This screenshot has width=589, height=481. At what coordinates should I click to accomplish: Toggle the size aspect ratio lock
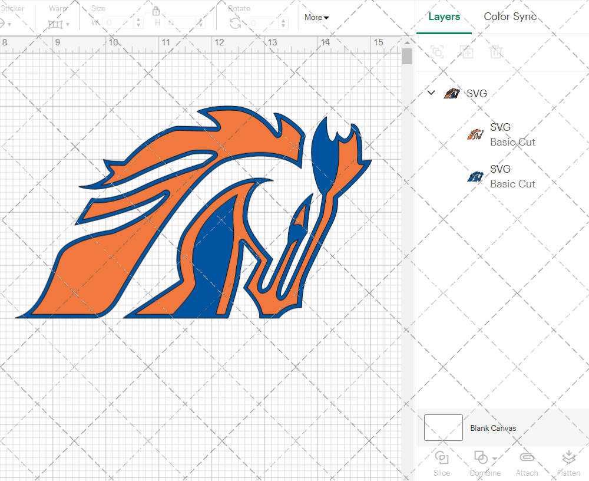(156, 11)
